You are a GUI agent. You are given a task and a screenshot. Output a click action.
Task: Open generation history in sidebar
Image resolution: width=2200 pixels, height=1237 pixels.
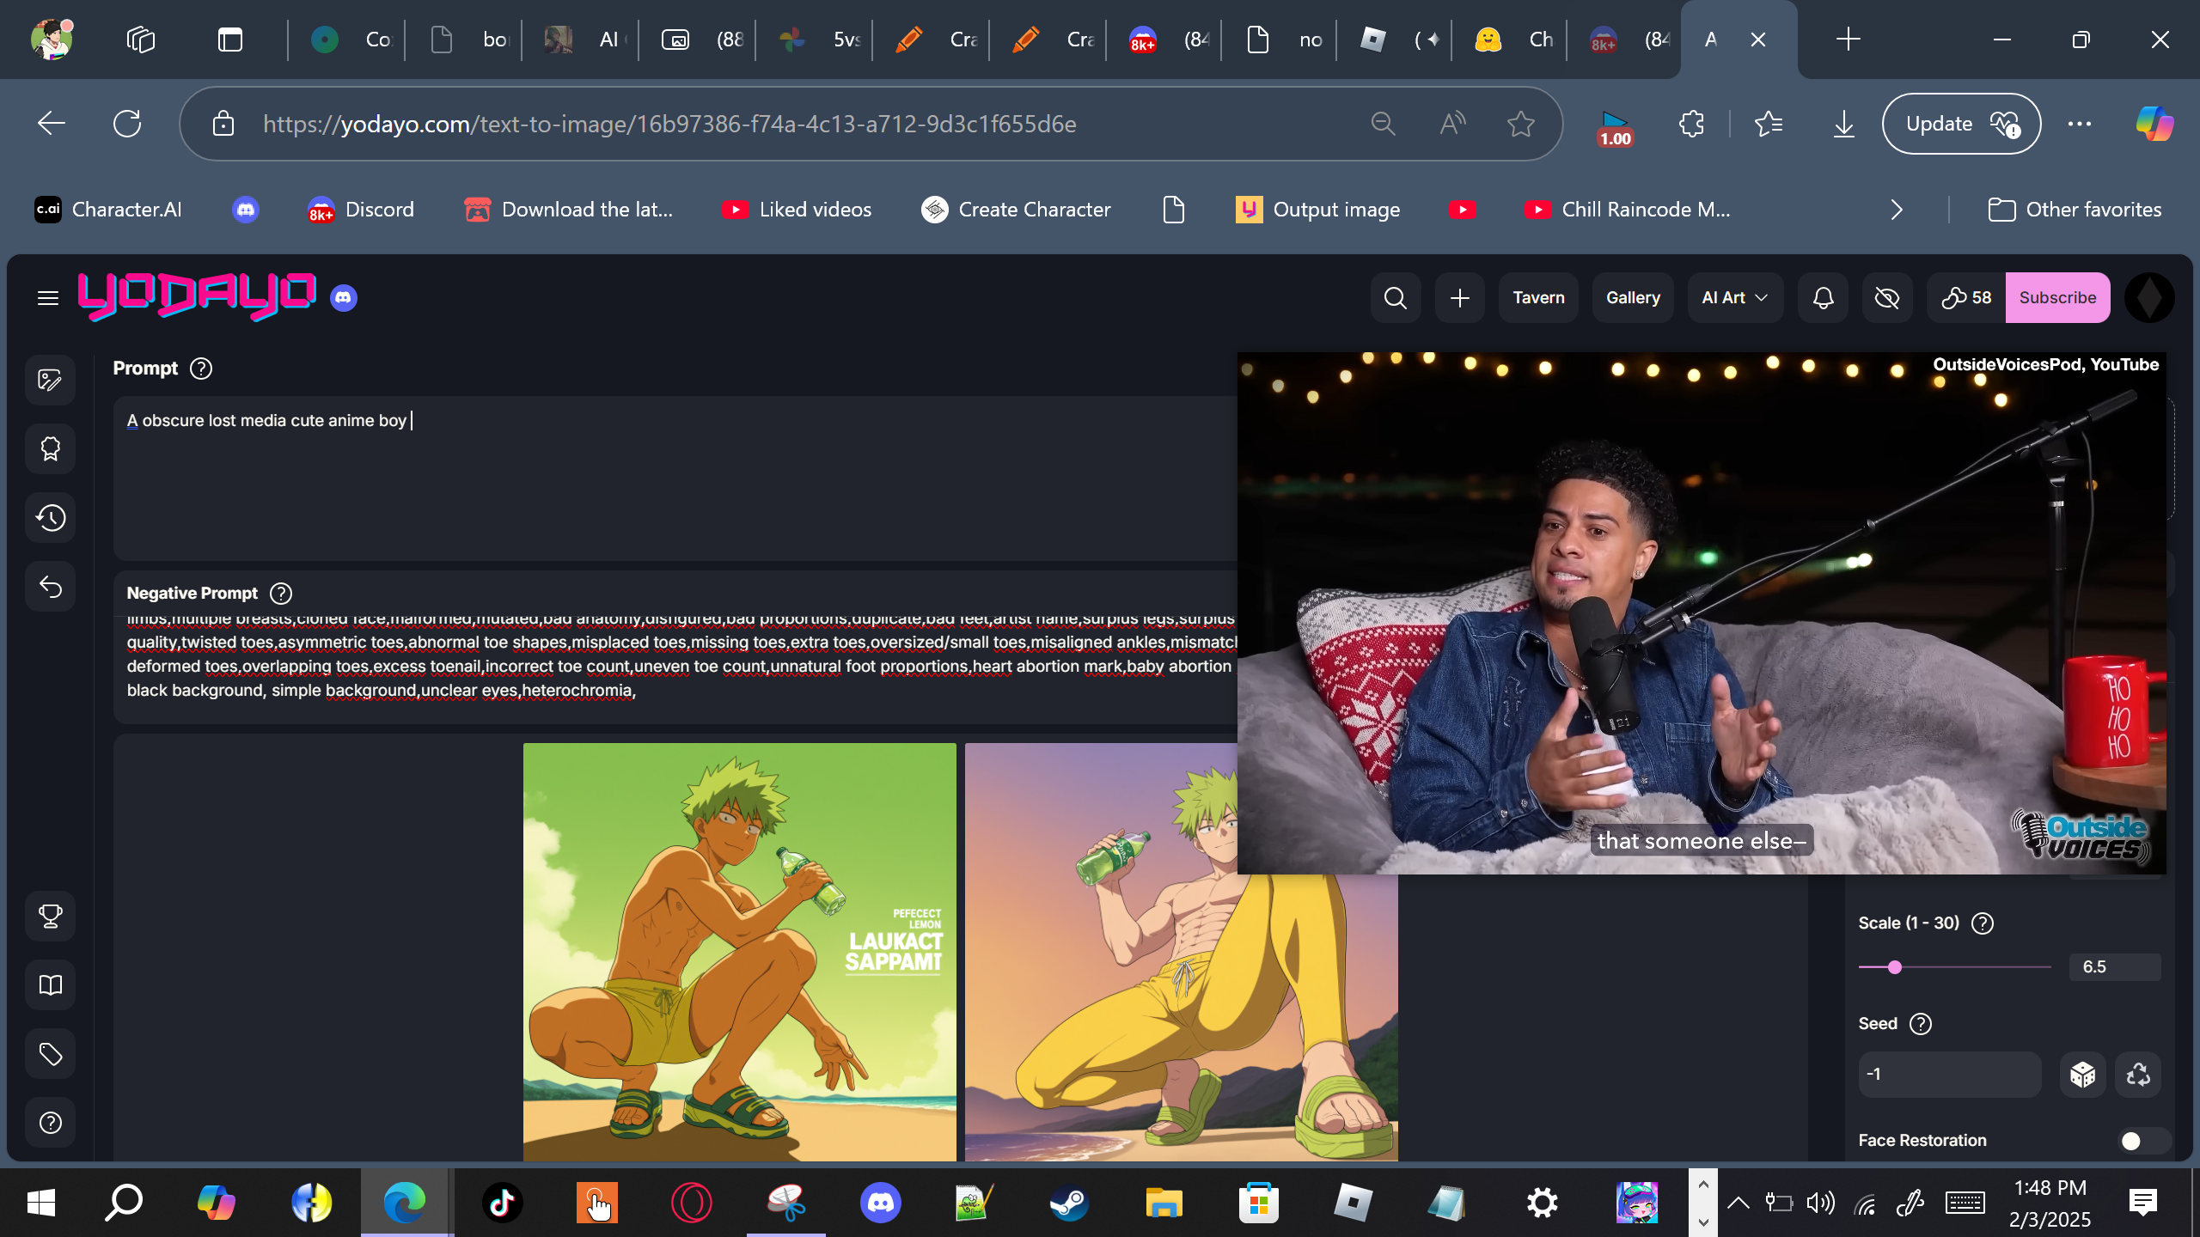coord(51,518)
